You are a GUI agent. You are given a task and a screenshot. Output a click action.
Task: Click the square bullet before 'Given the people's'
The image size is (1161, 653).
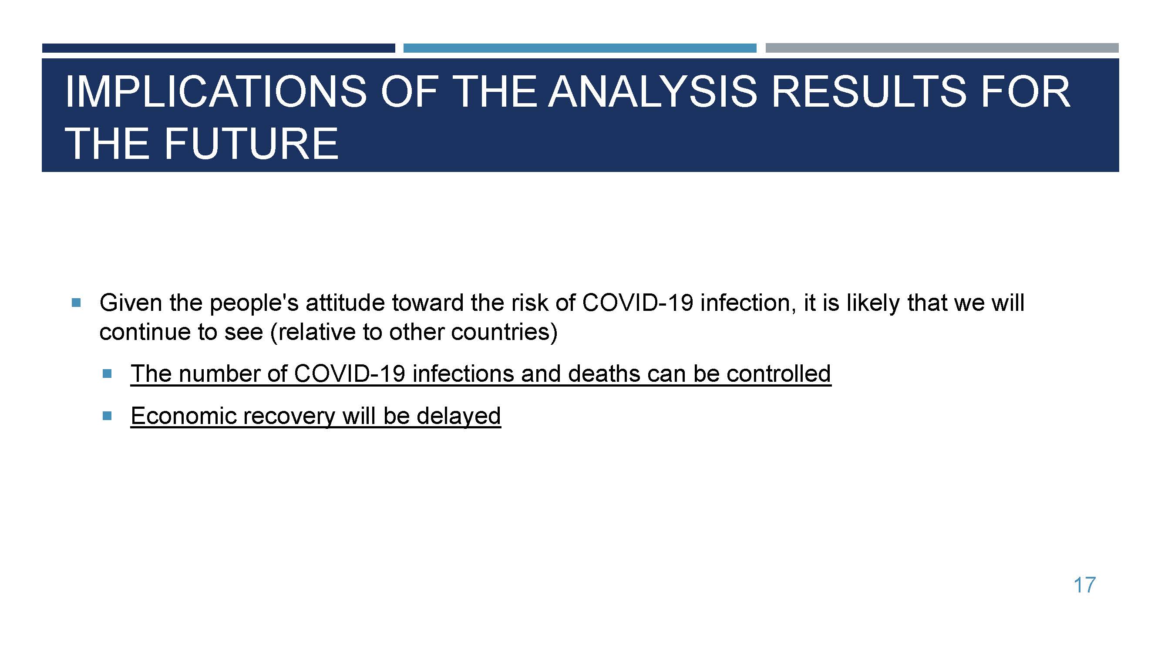(x=76, y=303)
